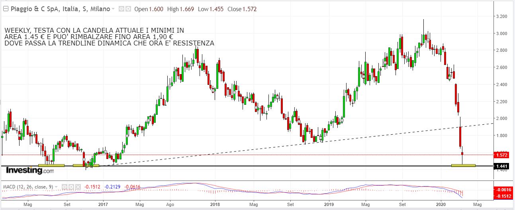
Task: Select the red 1.572 price label
Action: 501,155
